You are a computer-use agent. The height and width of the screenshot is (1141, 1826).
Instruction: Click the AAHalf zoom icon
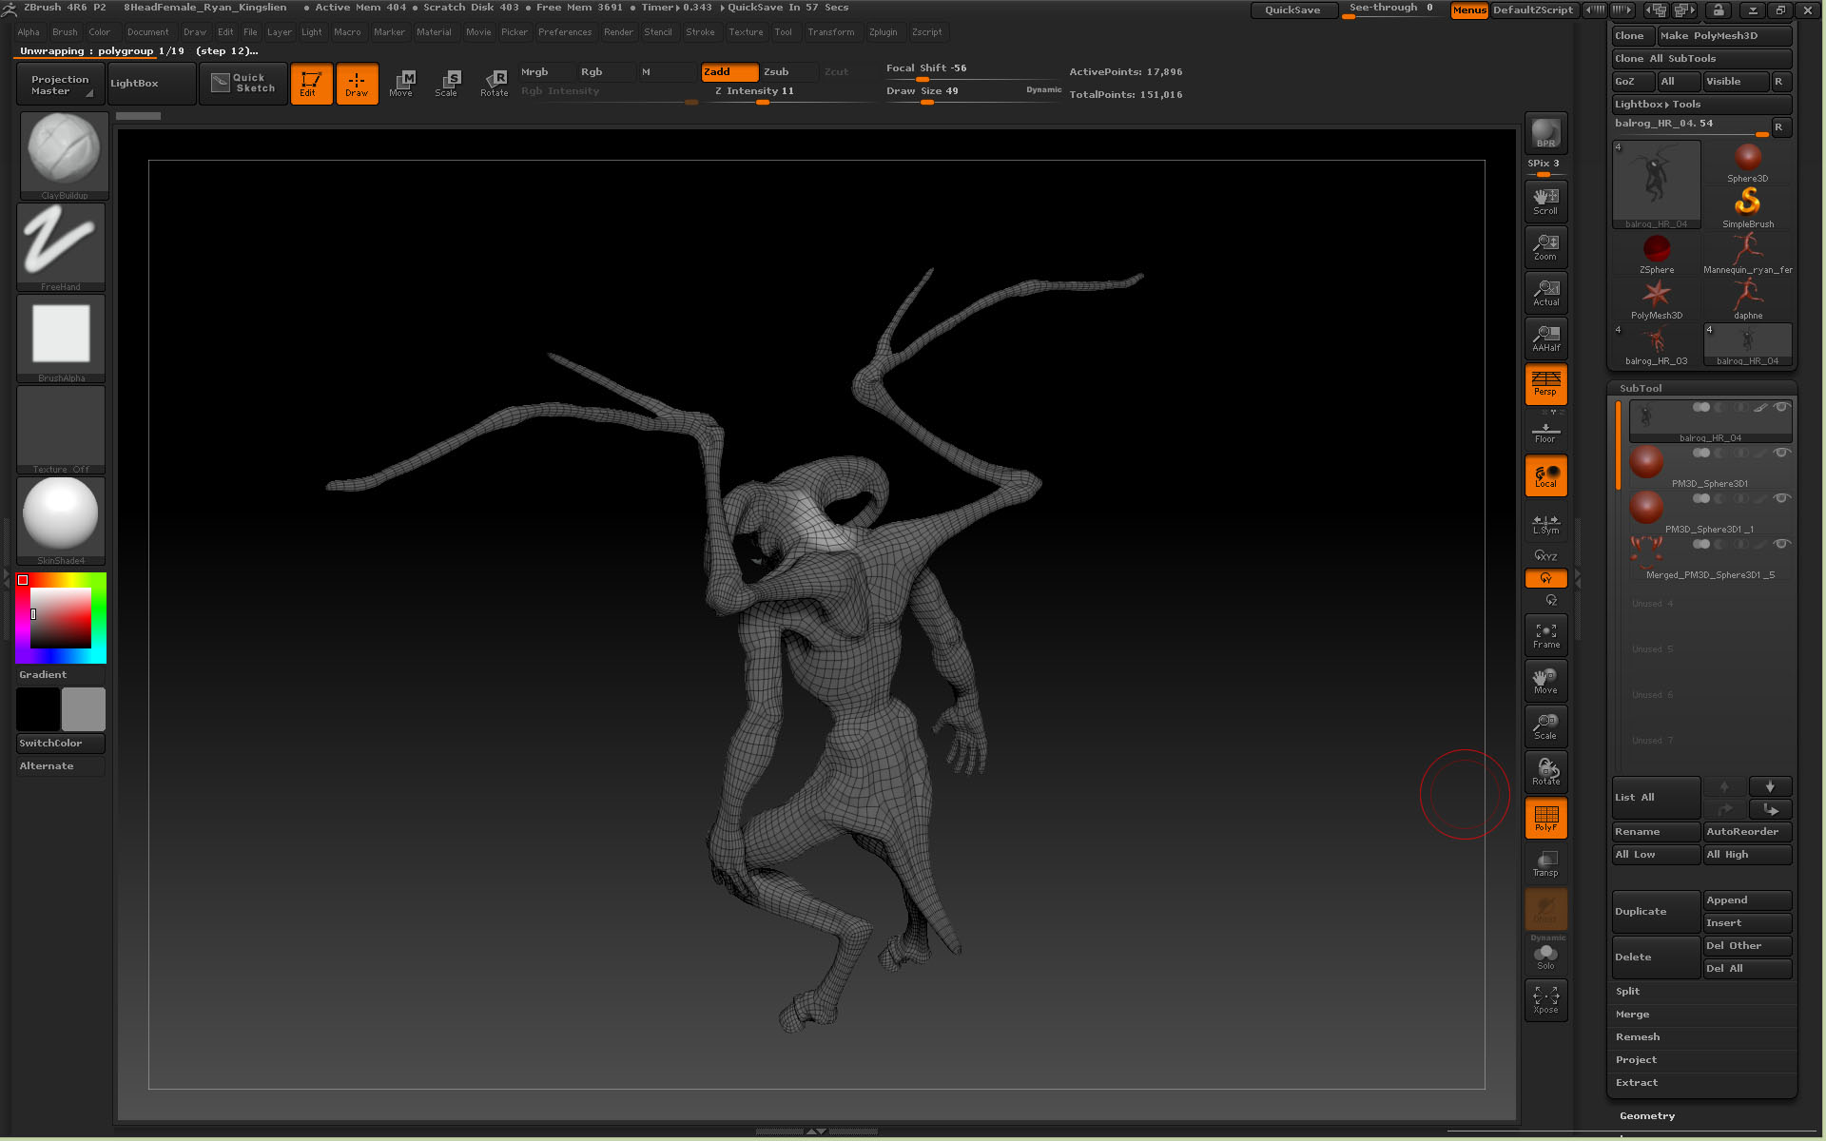tap(1545, 338)
